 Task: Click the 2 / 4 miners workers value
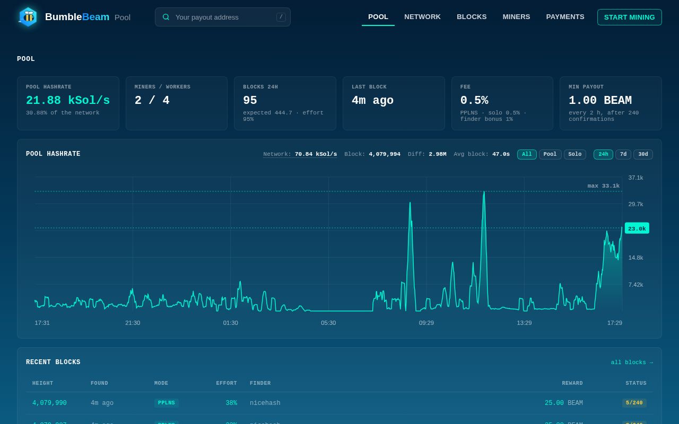tap(152, 101)
